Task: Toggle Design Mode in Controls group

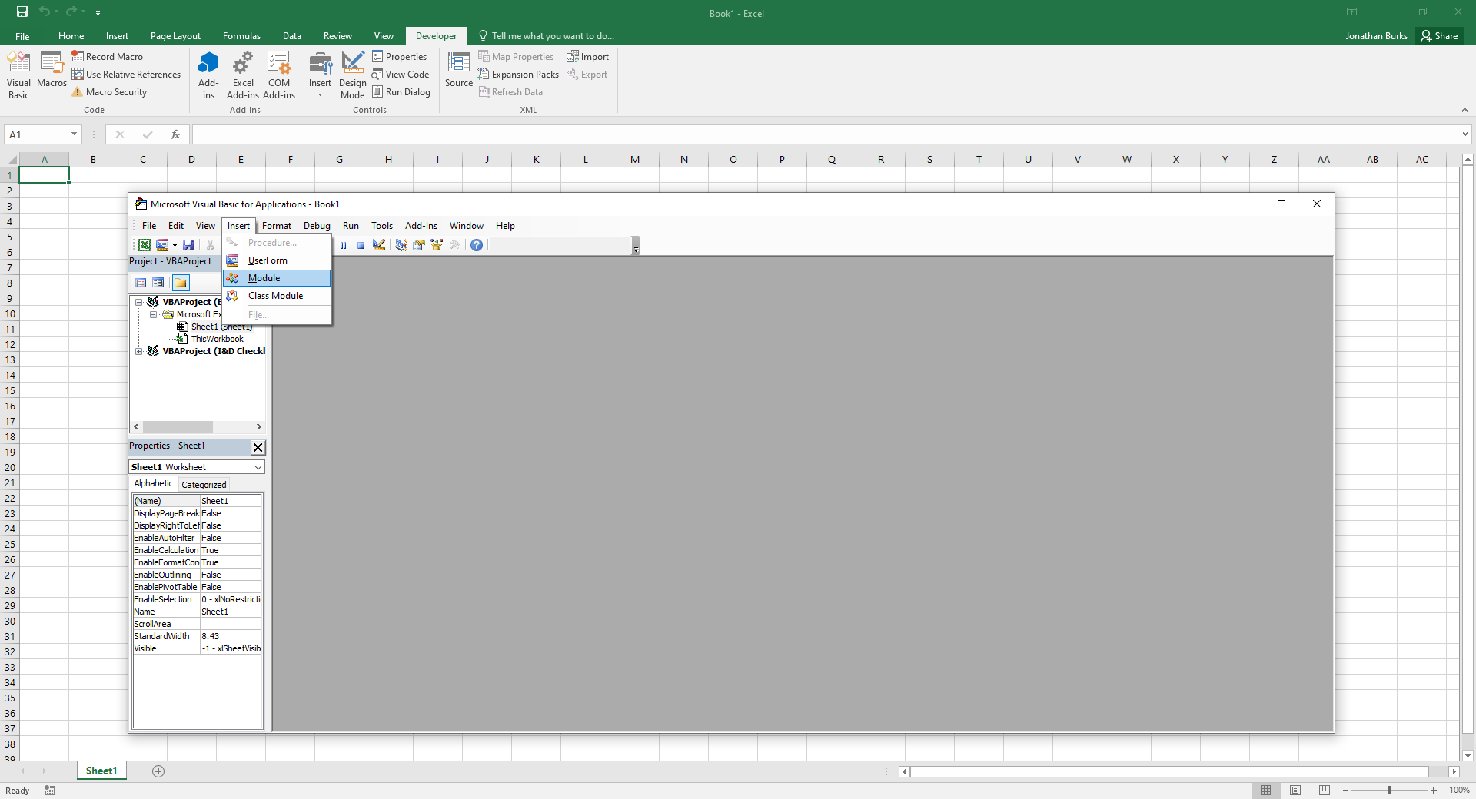Action: pos(353,75)
